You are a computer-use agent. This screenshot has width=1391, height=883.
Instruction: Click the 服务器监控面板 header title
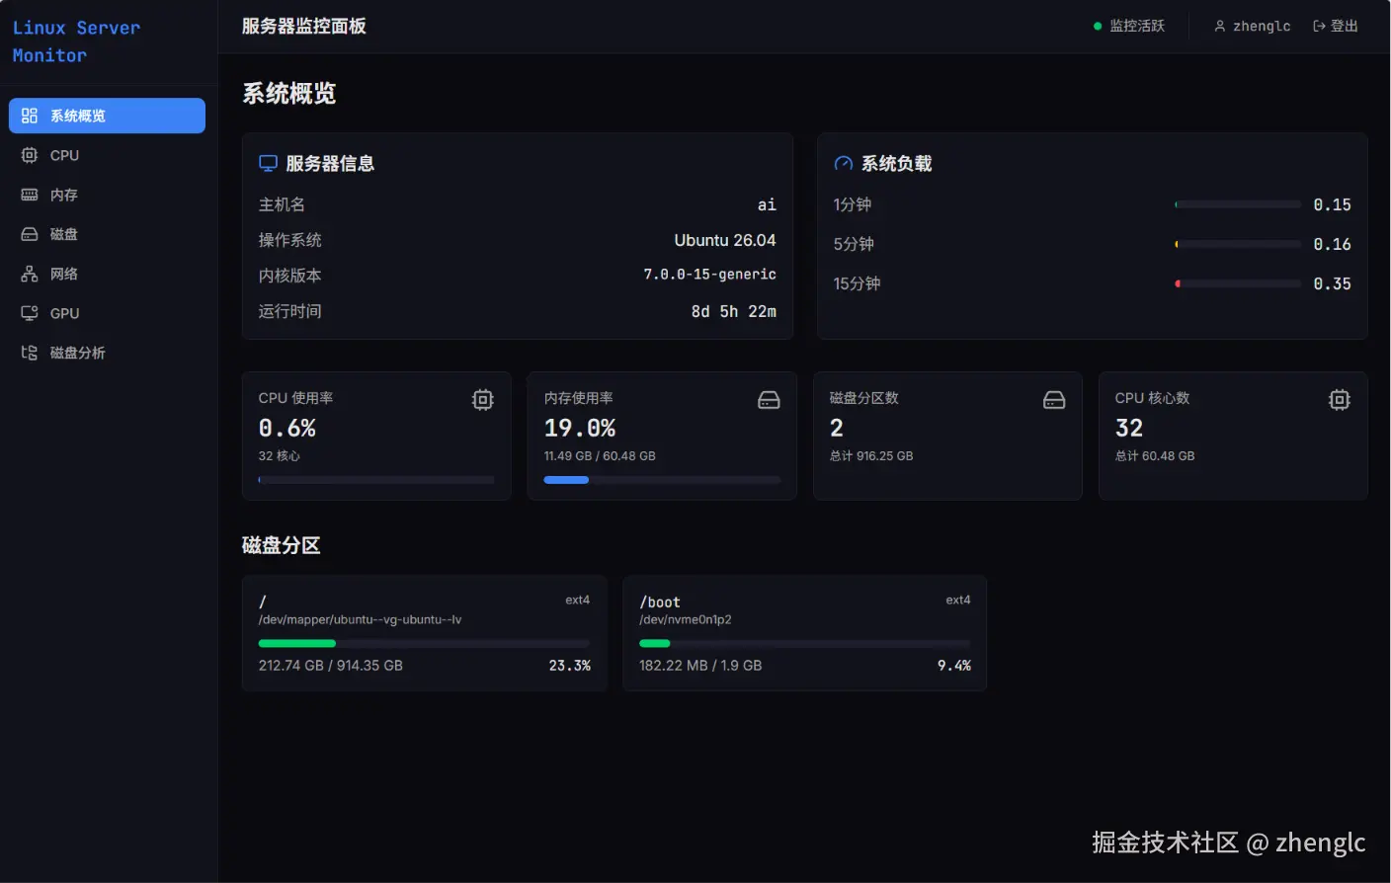tap(304, 27)
